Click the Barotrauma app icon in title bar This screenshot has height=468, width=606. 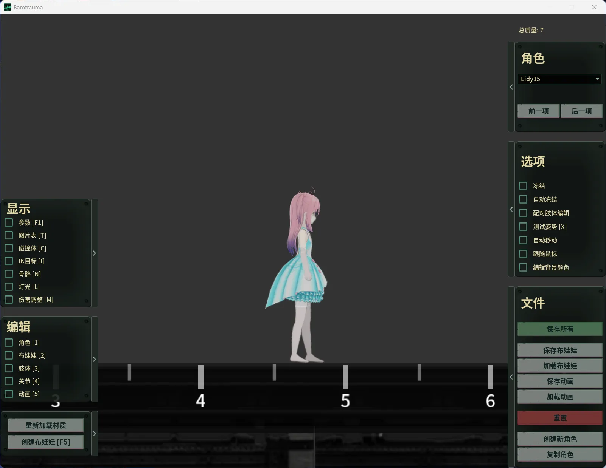[8, 7]
